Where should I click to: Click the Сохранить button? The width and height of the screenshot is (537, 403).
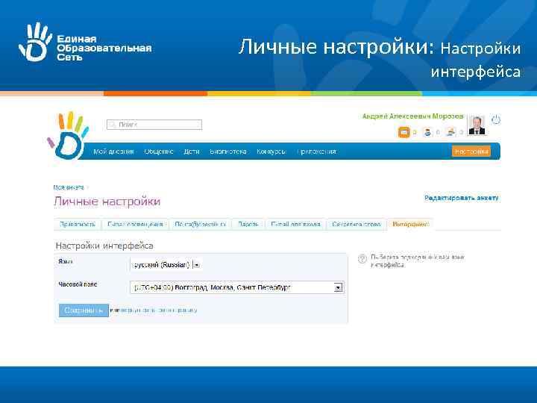click(84, 310)
